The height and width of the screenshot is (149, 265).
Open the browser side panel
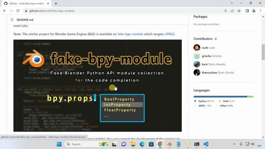pos(247,11)
